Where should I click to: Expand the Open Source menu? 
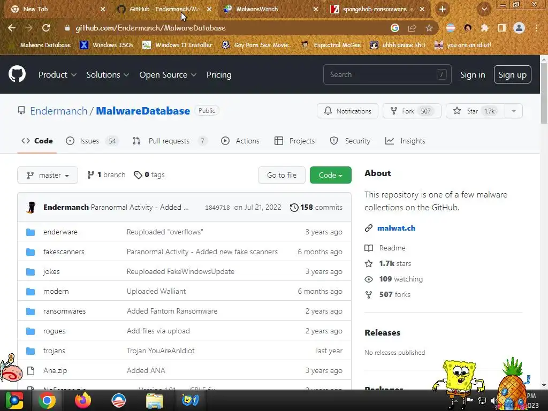(x=168, y=75)
